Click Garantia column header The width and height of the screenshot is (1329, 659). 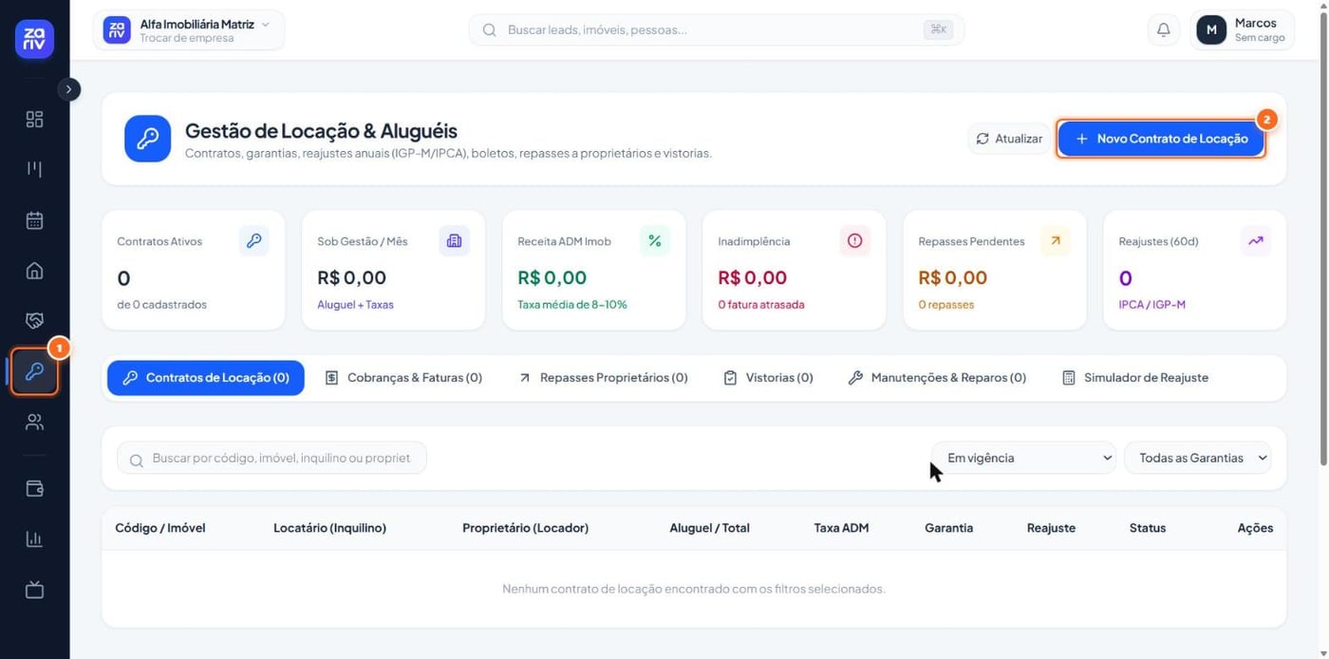tap(948, 528)
